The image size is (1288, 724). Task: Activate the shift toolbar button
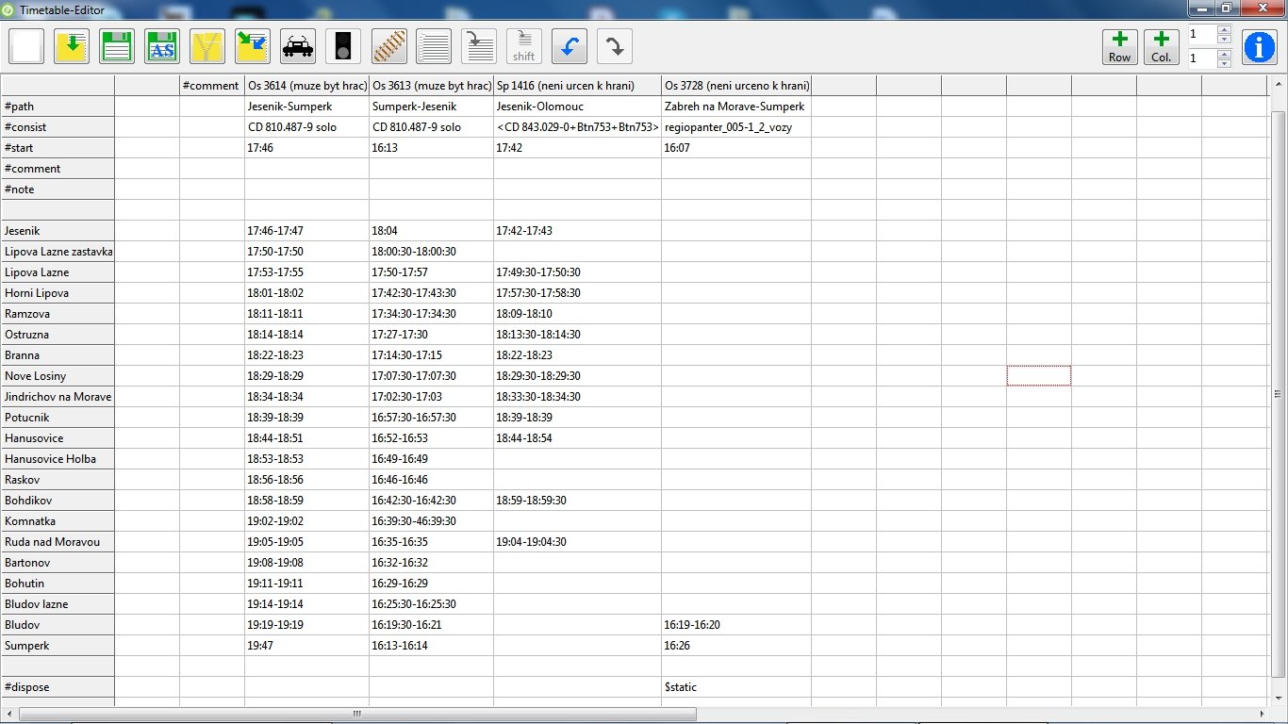[x=522, y=45]
